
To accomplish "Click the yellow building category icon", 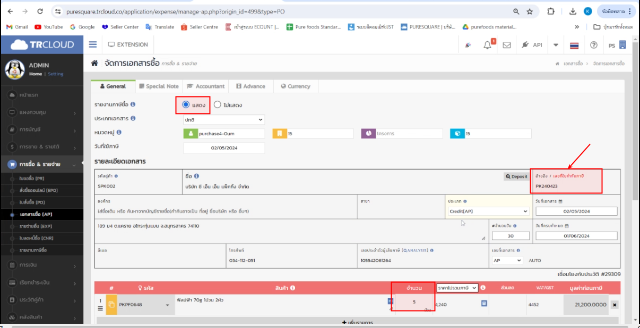I will click(279, 134).
